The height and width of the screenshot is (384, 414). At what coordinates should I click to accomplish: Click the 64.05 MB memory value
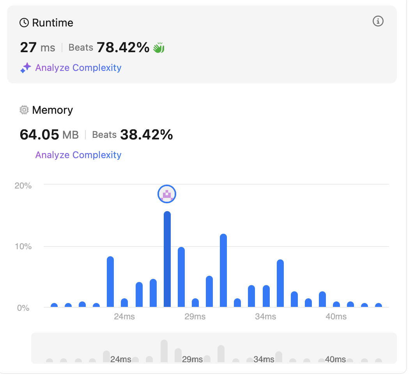click(49, 135)
